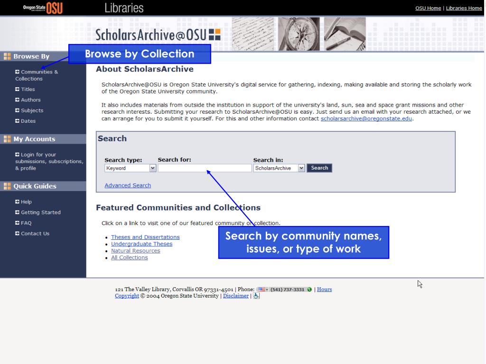Image resolution: width=486 pixels, height=364 pixels.
Task: Open Natural Resources collection
Action: point(135,251)
